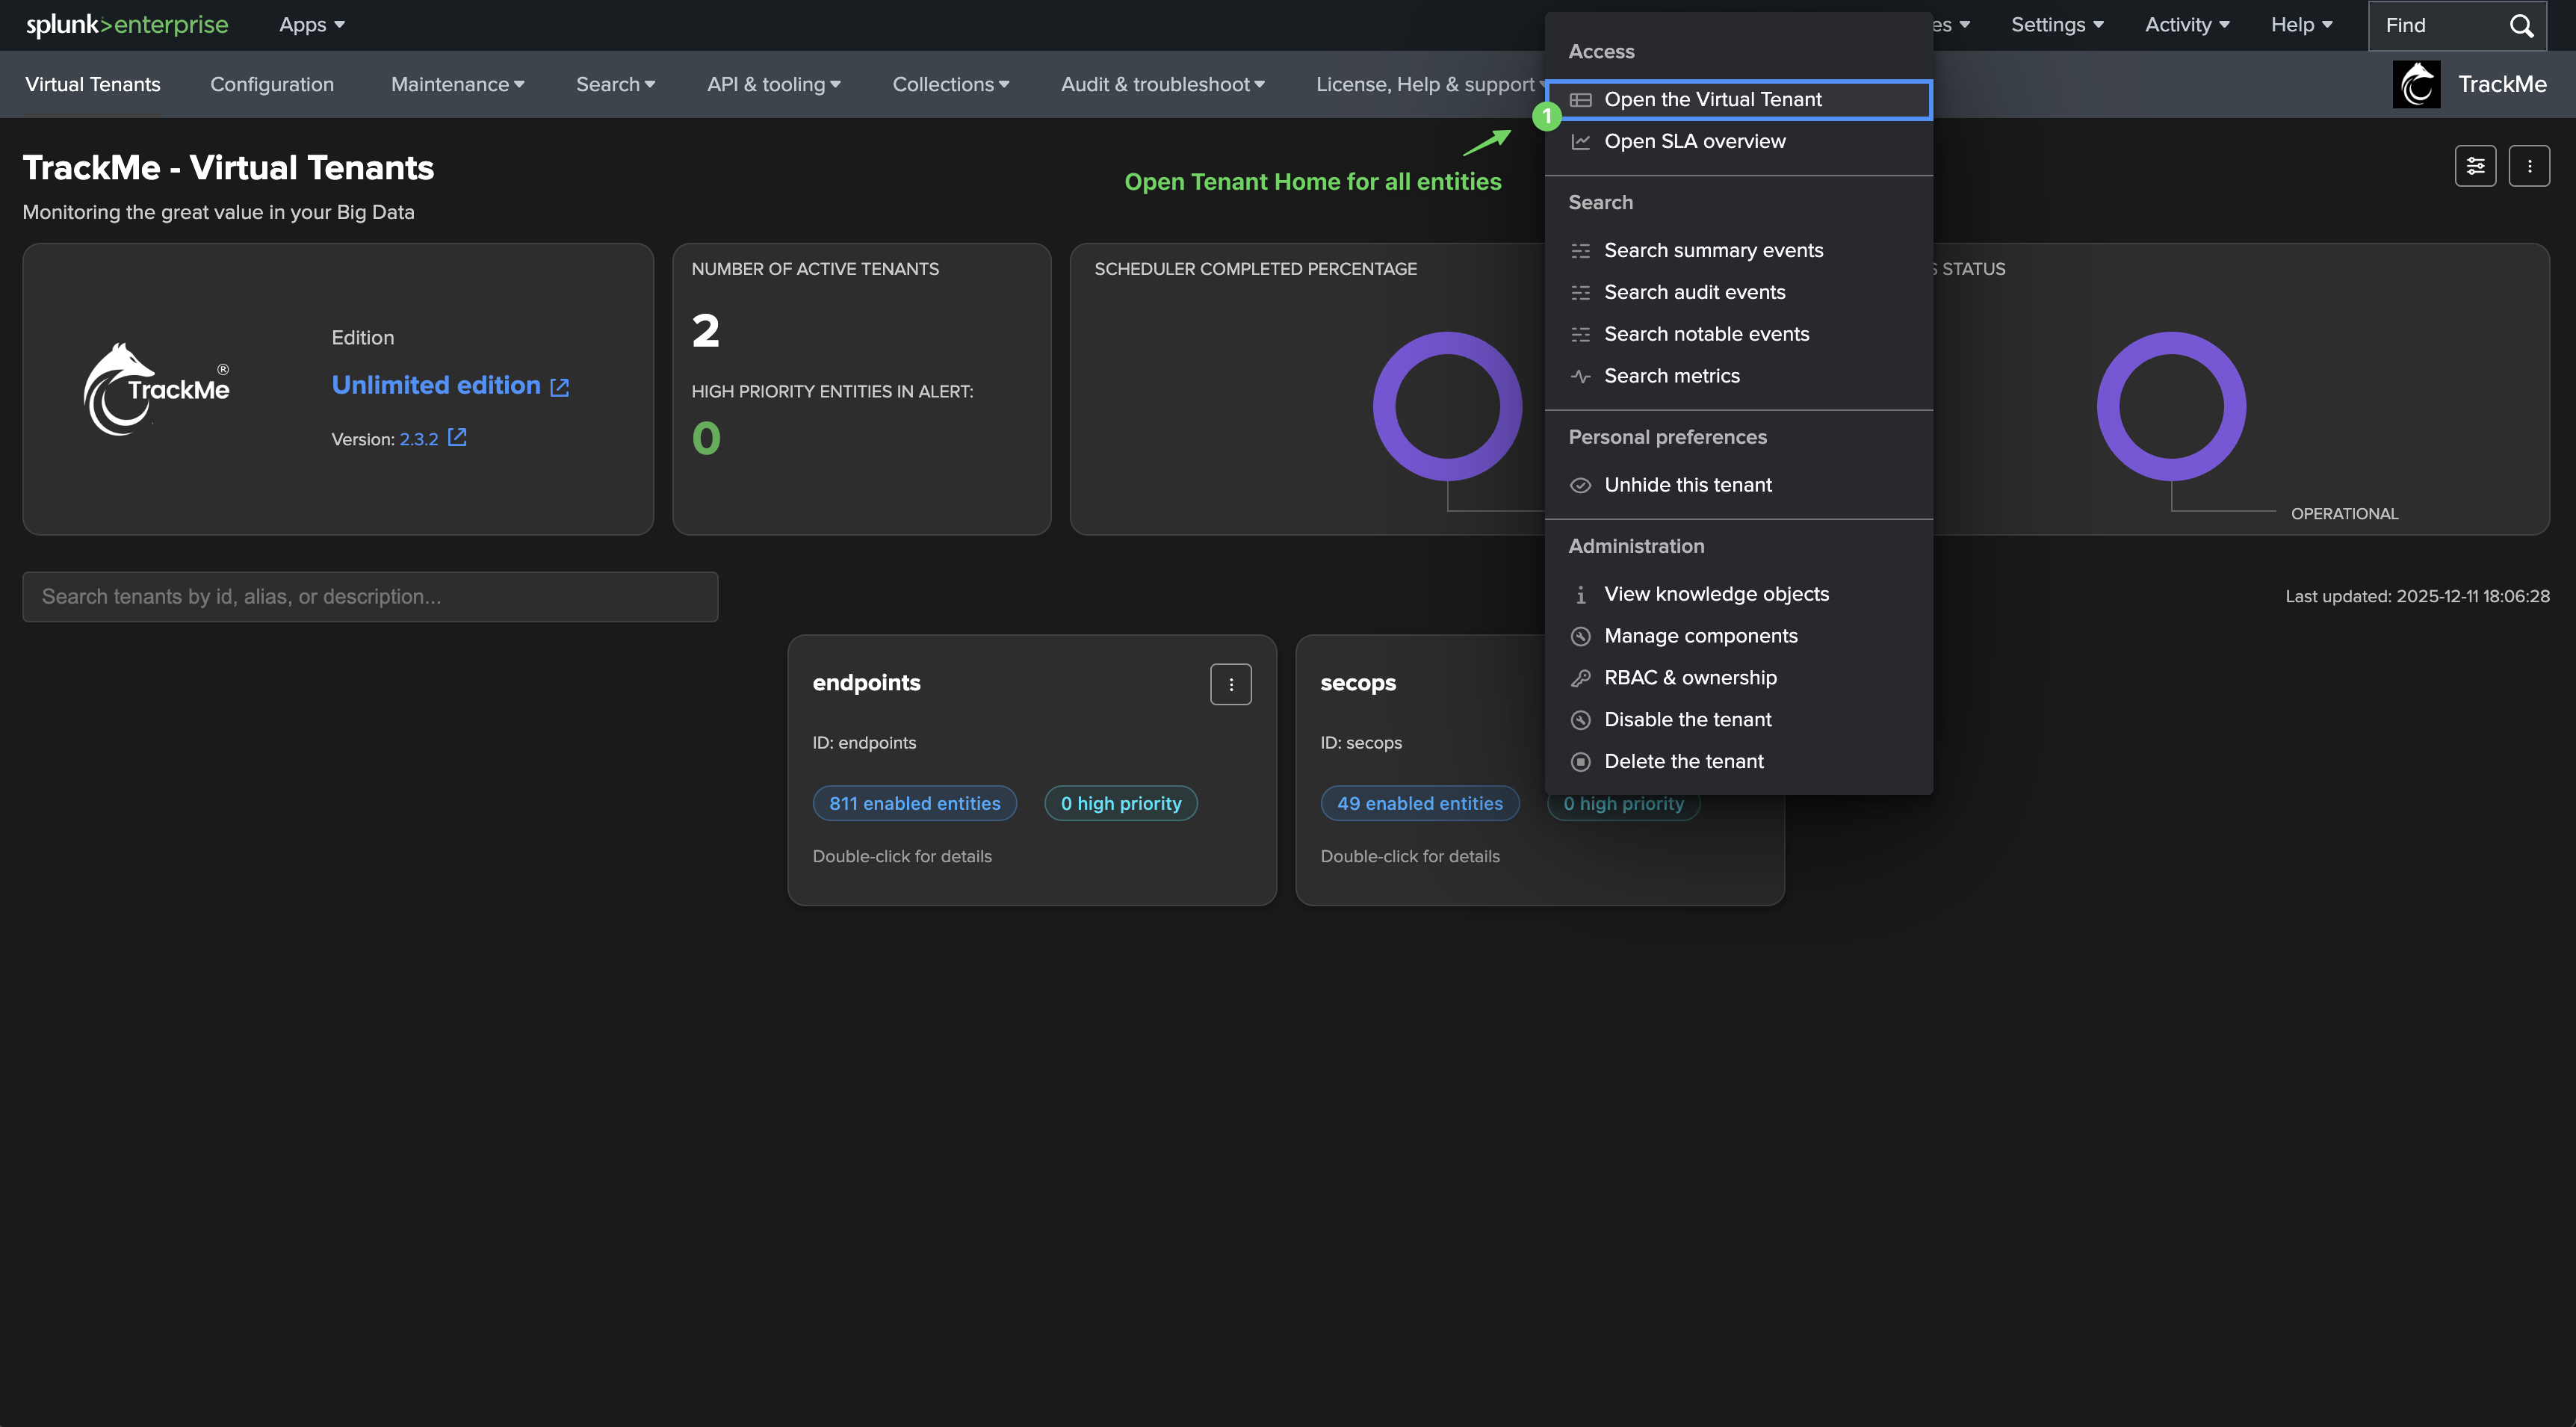Viewport: 2576px width, 1427px height.
Task: Click Disable the tenant option
Action: [x=1687, y=719]
